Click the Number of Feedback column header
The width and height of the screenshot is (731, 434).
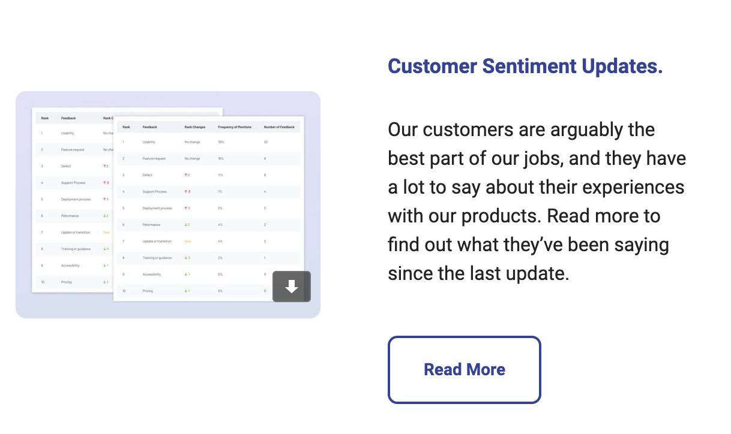[x=279, y=127]
